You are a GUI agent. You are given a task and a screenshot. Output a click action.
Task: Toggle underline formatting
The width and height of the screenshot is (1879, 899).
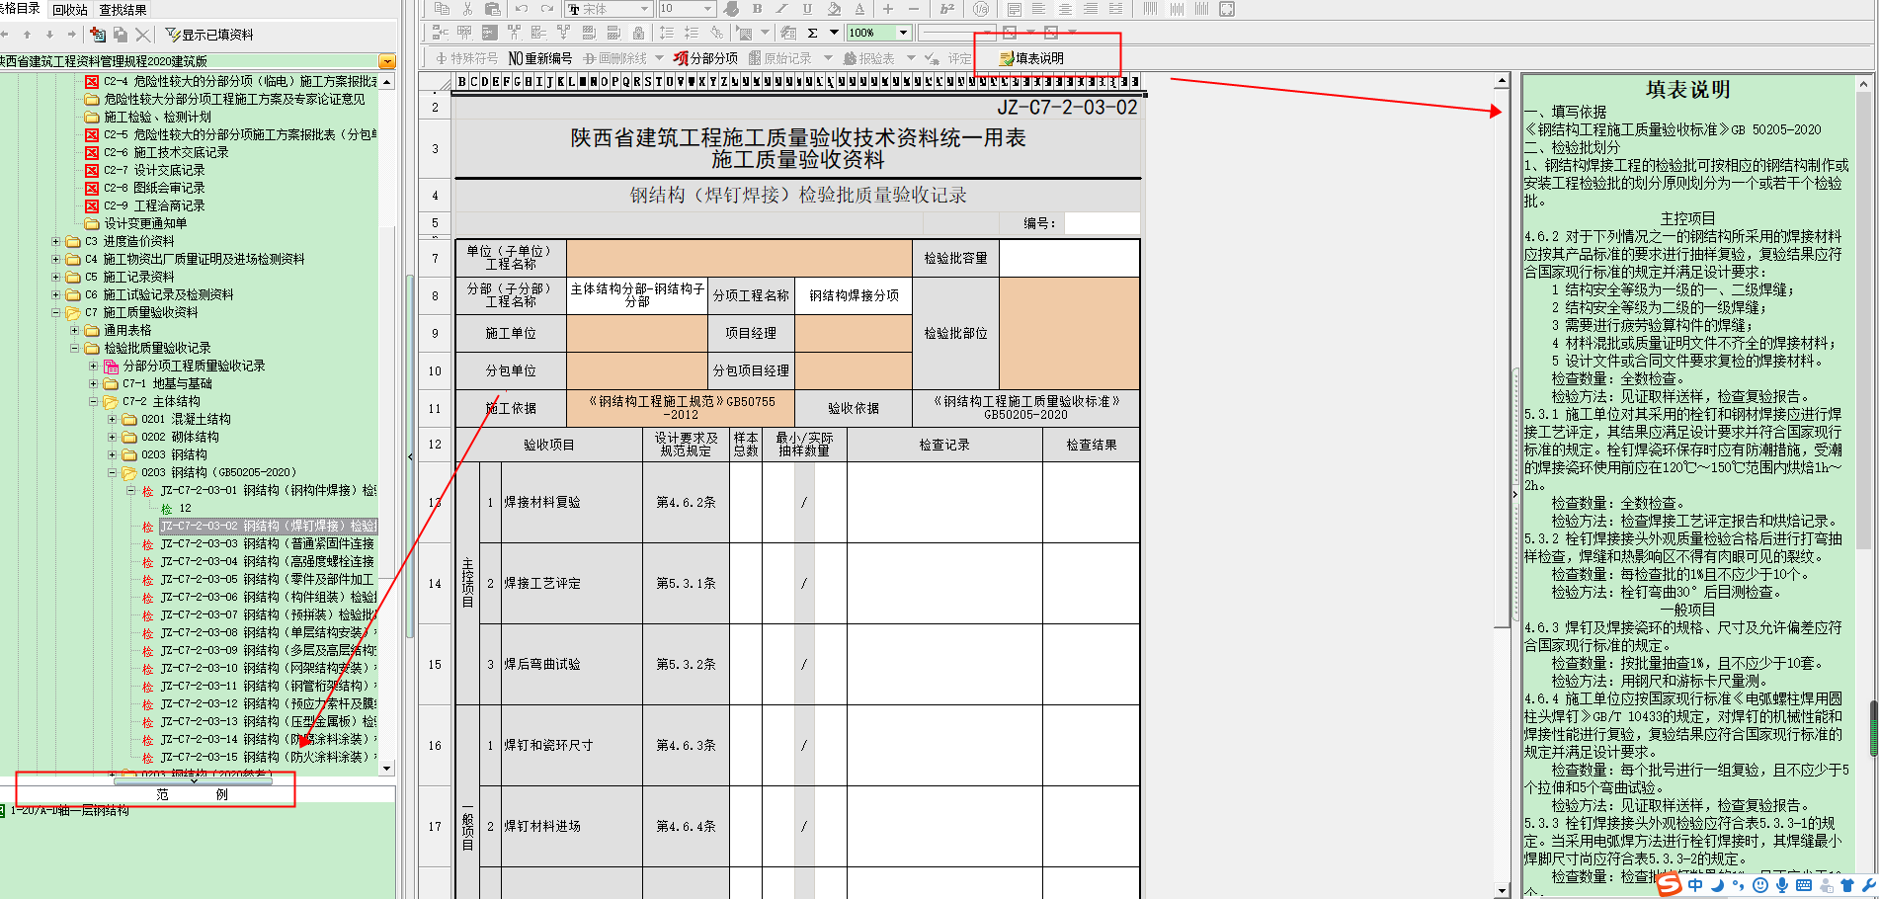807,9
